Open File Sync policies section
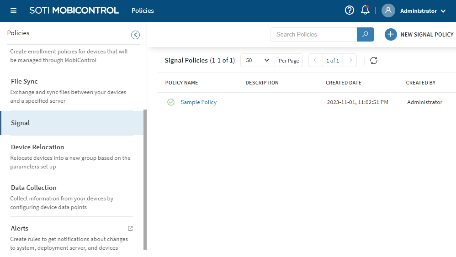The height and width of the screenshot is (257, 456). (24, 81)
